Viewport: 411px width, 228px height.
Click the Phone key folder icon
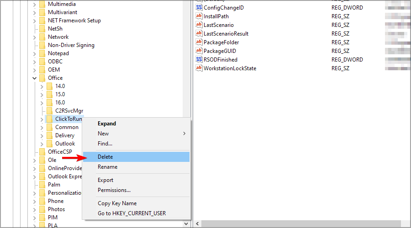click(42, 201)
